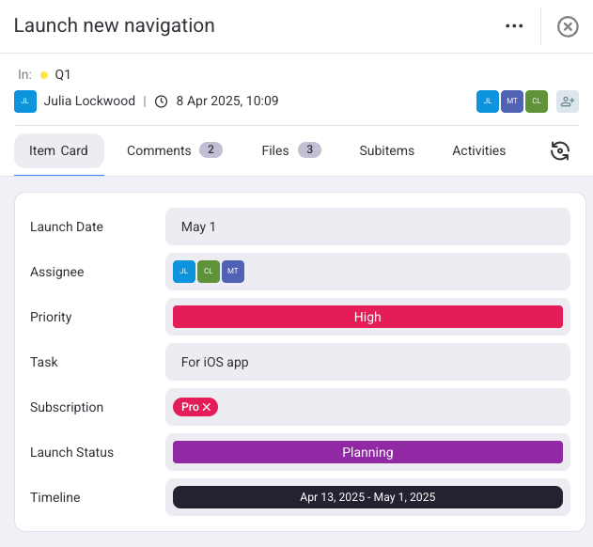Open the Planning launch status dropdown

coord(367,452)
